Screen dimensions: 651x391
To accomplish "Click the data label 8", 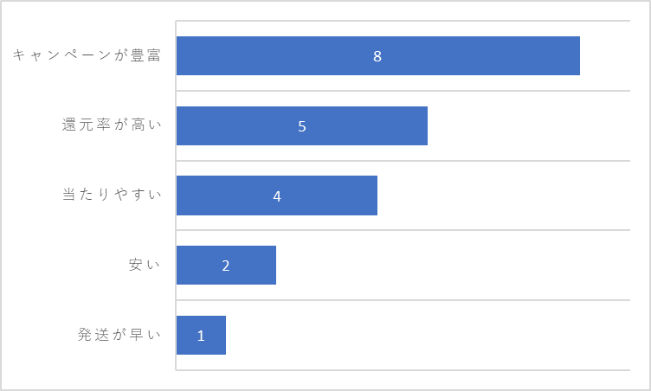I will (377, 56).
